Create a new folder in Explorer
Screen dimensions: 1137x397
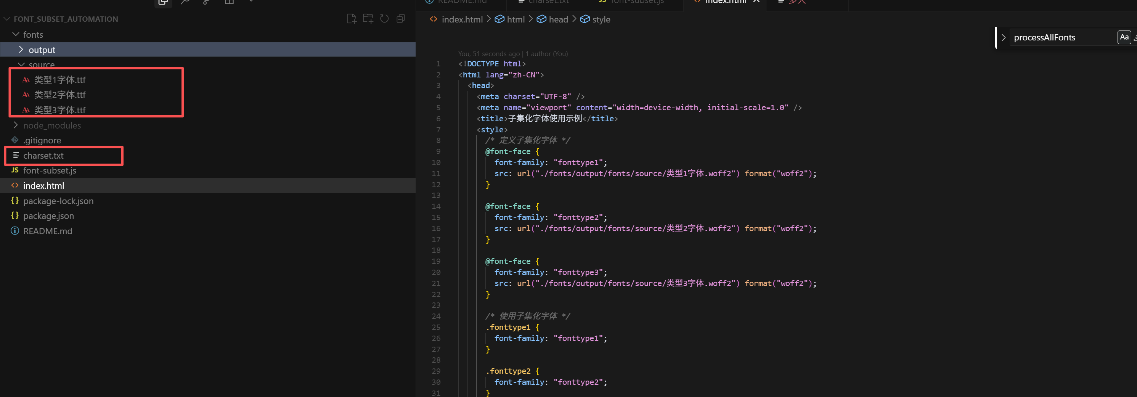pyautogui.click(x=368, y=19)
